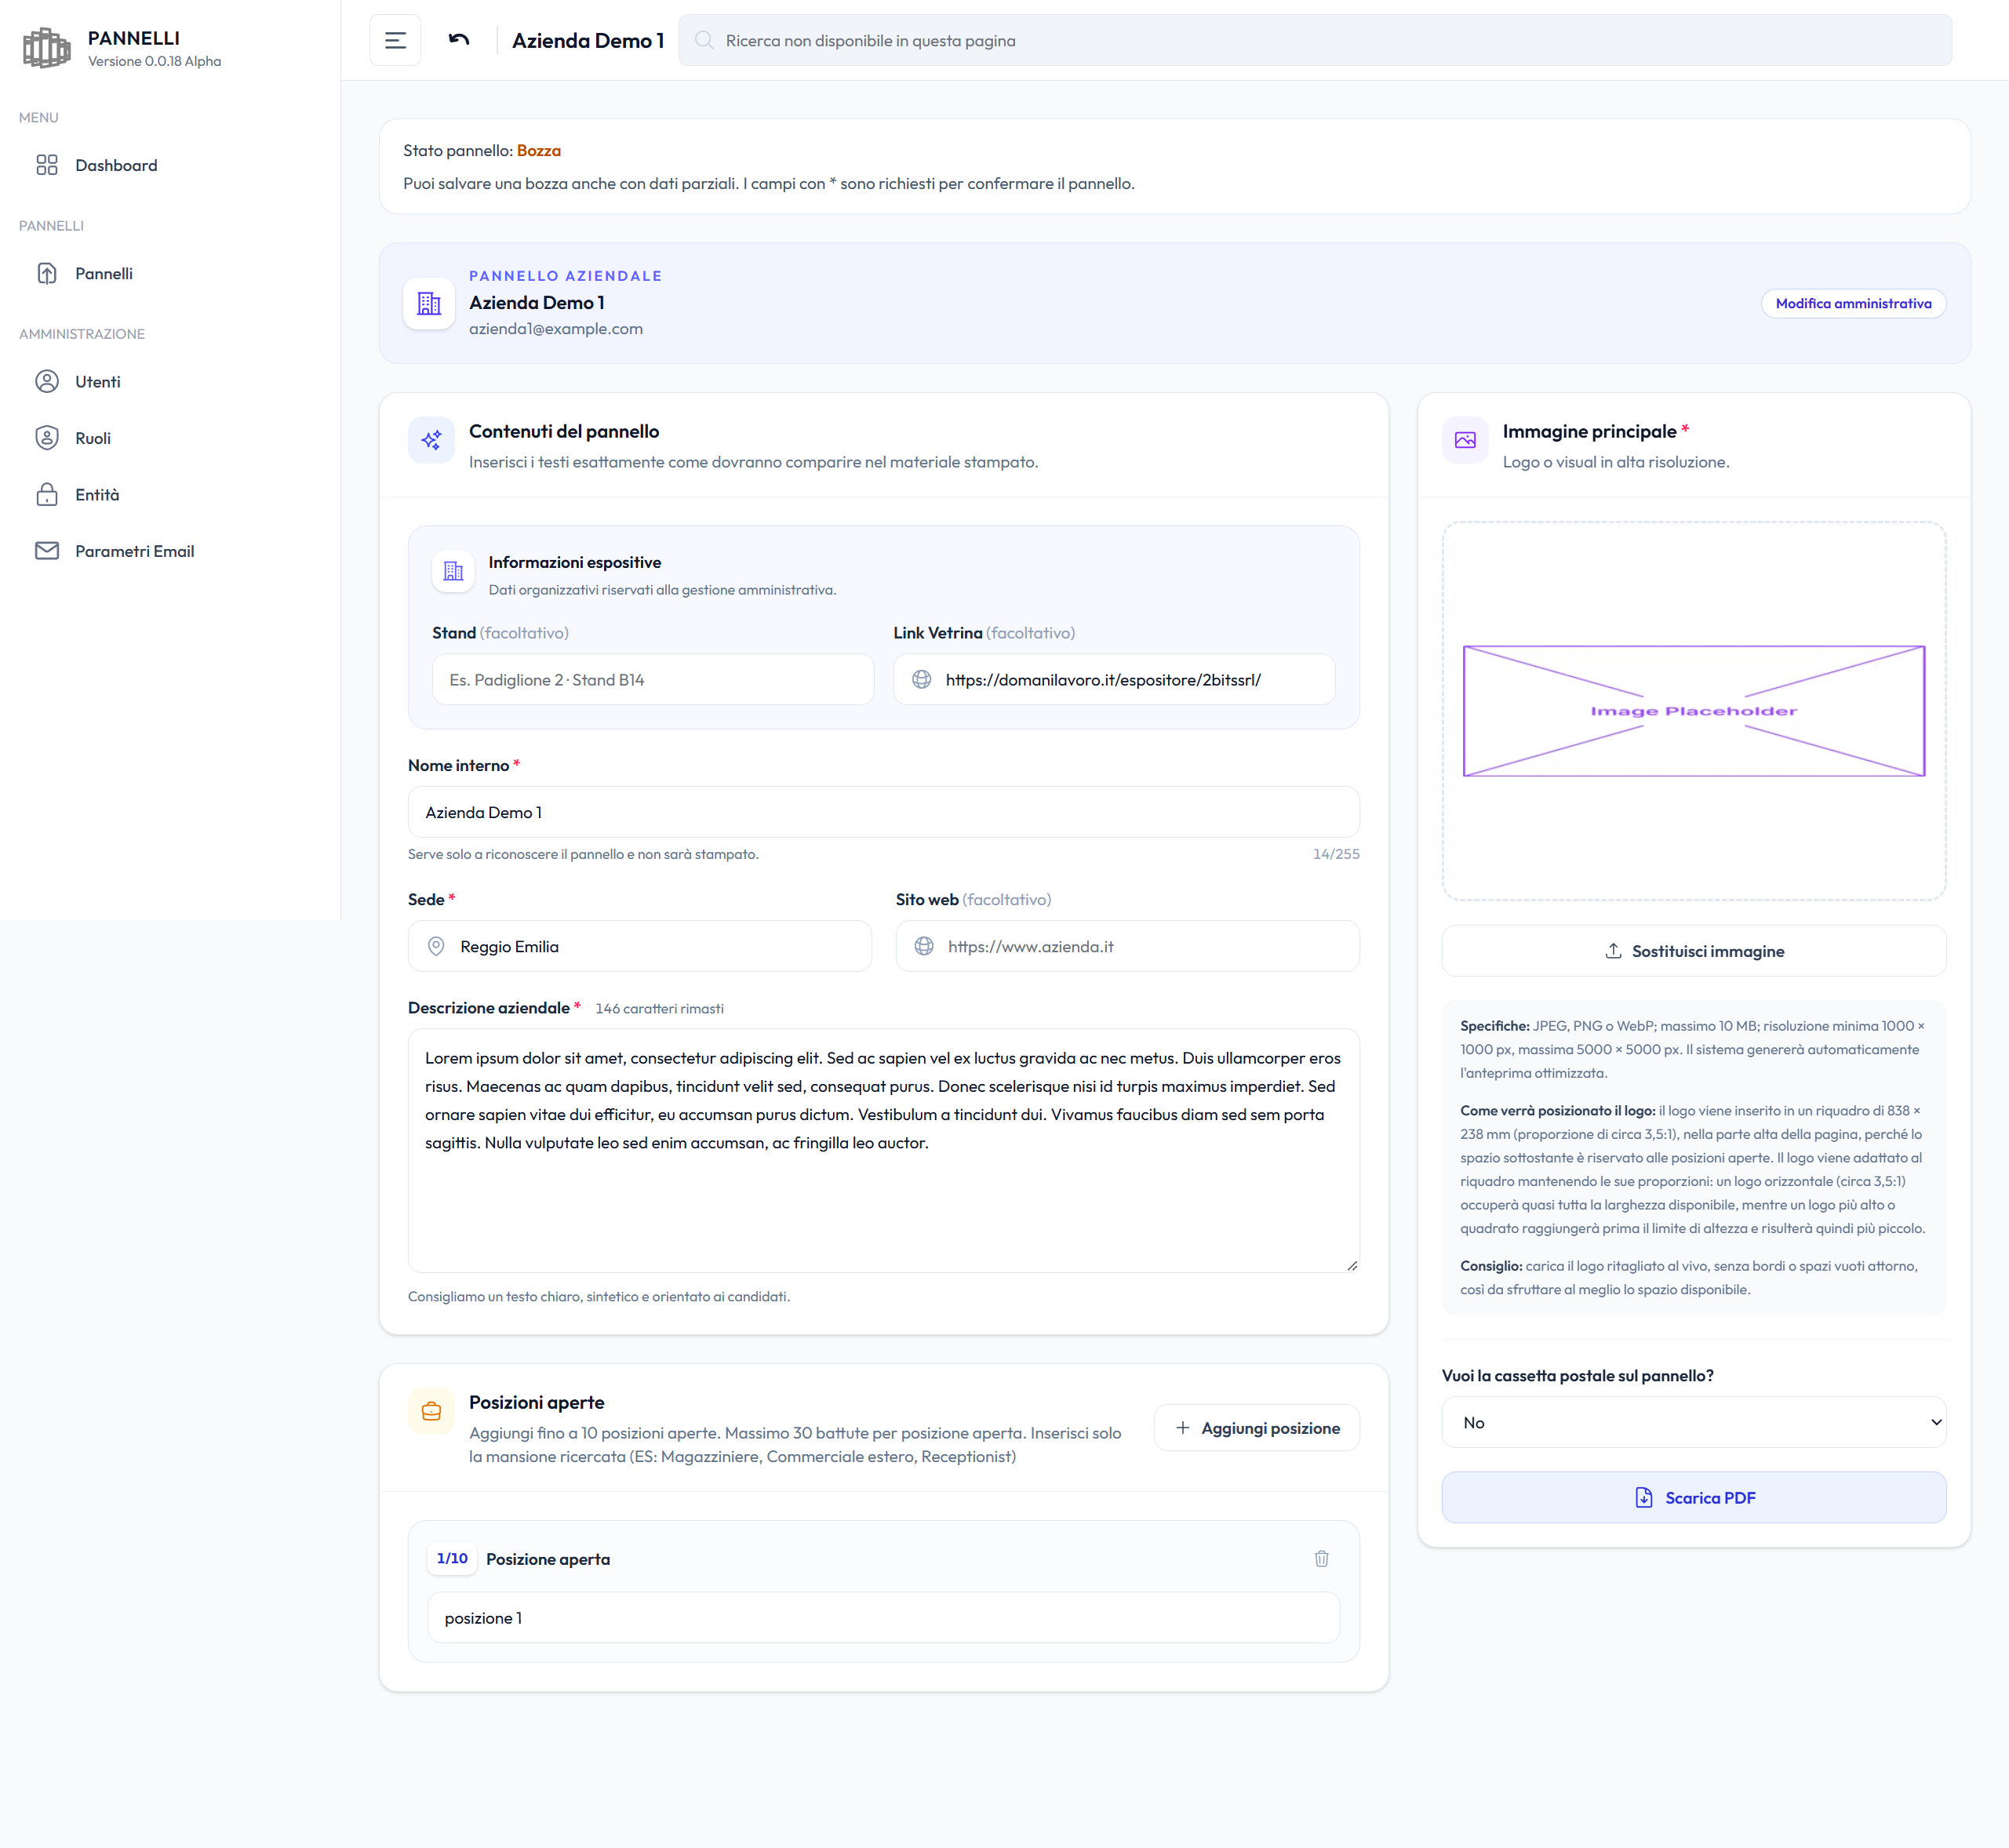2009x1848 pixels.
Task: Toggle the sidebar hamburger menu
Action: [395, 40]
